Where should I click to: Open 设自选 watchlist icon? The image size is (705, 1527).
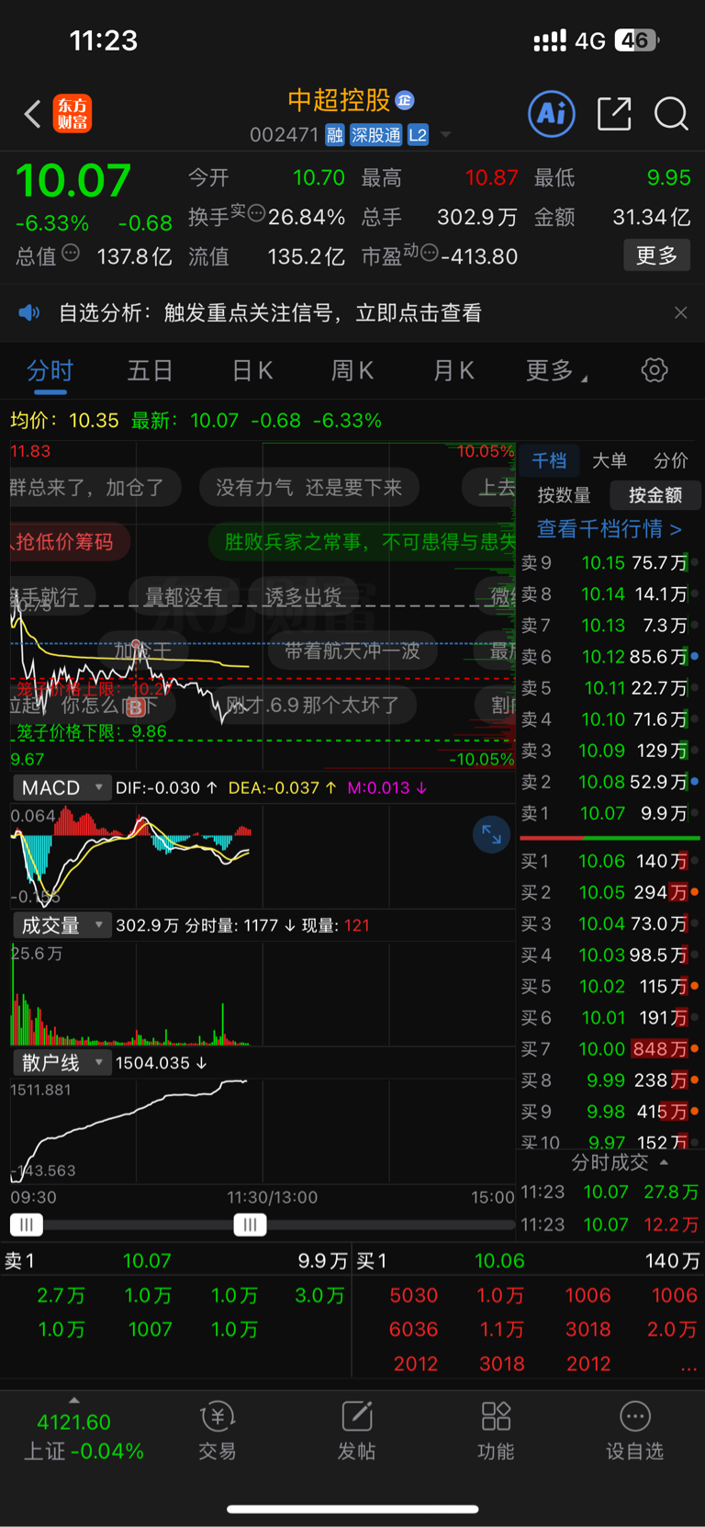pos(634,1431)
